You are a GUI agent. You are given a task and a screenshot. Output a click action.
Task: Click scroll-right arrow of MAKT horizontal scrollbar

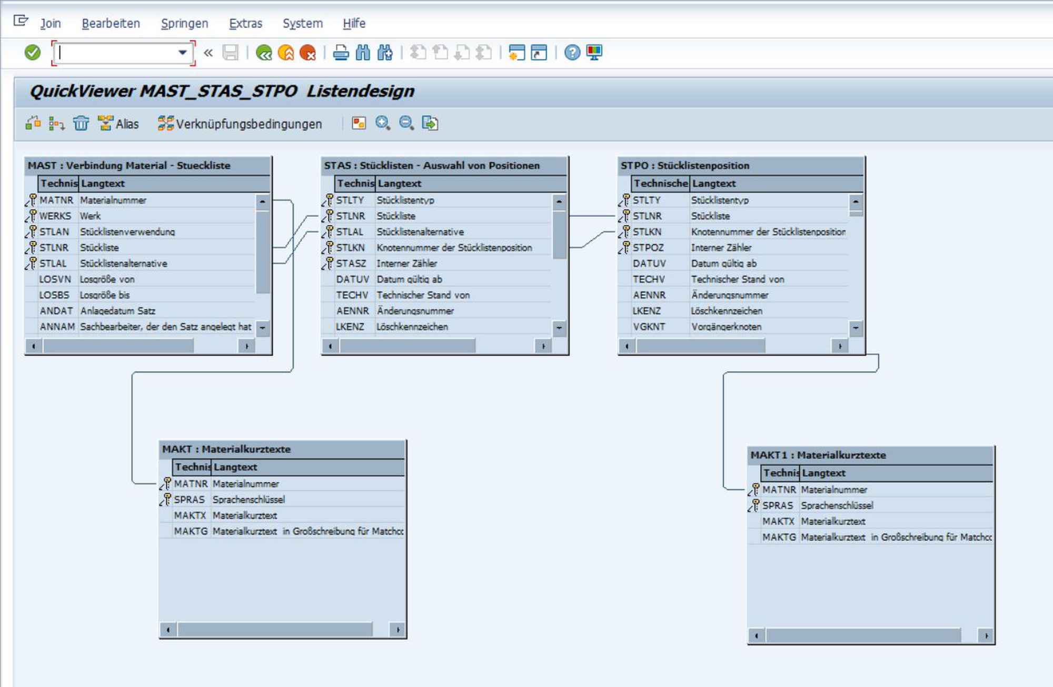click(x=398, y=630)
